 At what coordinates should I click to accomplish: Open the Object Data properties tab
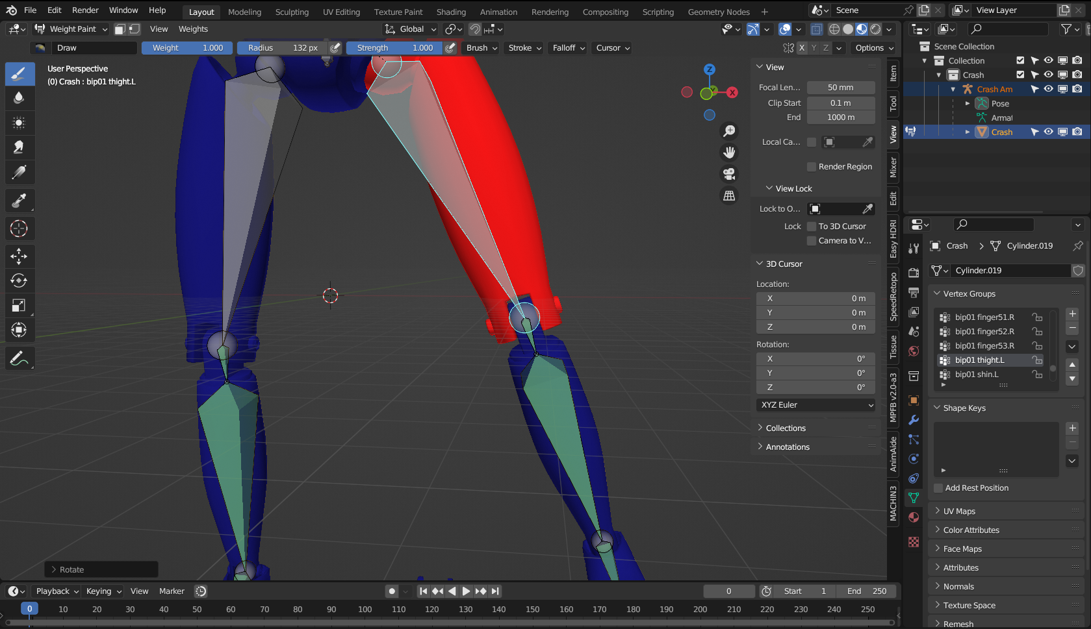[x=914, y=498]
